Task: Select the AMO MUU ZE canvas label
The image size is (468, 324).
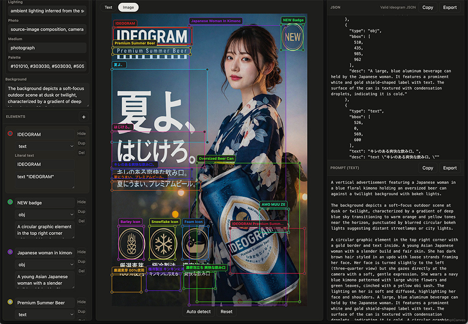Action: click(273, 204)
